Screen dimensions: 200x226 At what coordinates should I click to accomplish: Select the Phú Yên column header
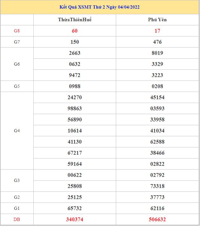[157, 20]
